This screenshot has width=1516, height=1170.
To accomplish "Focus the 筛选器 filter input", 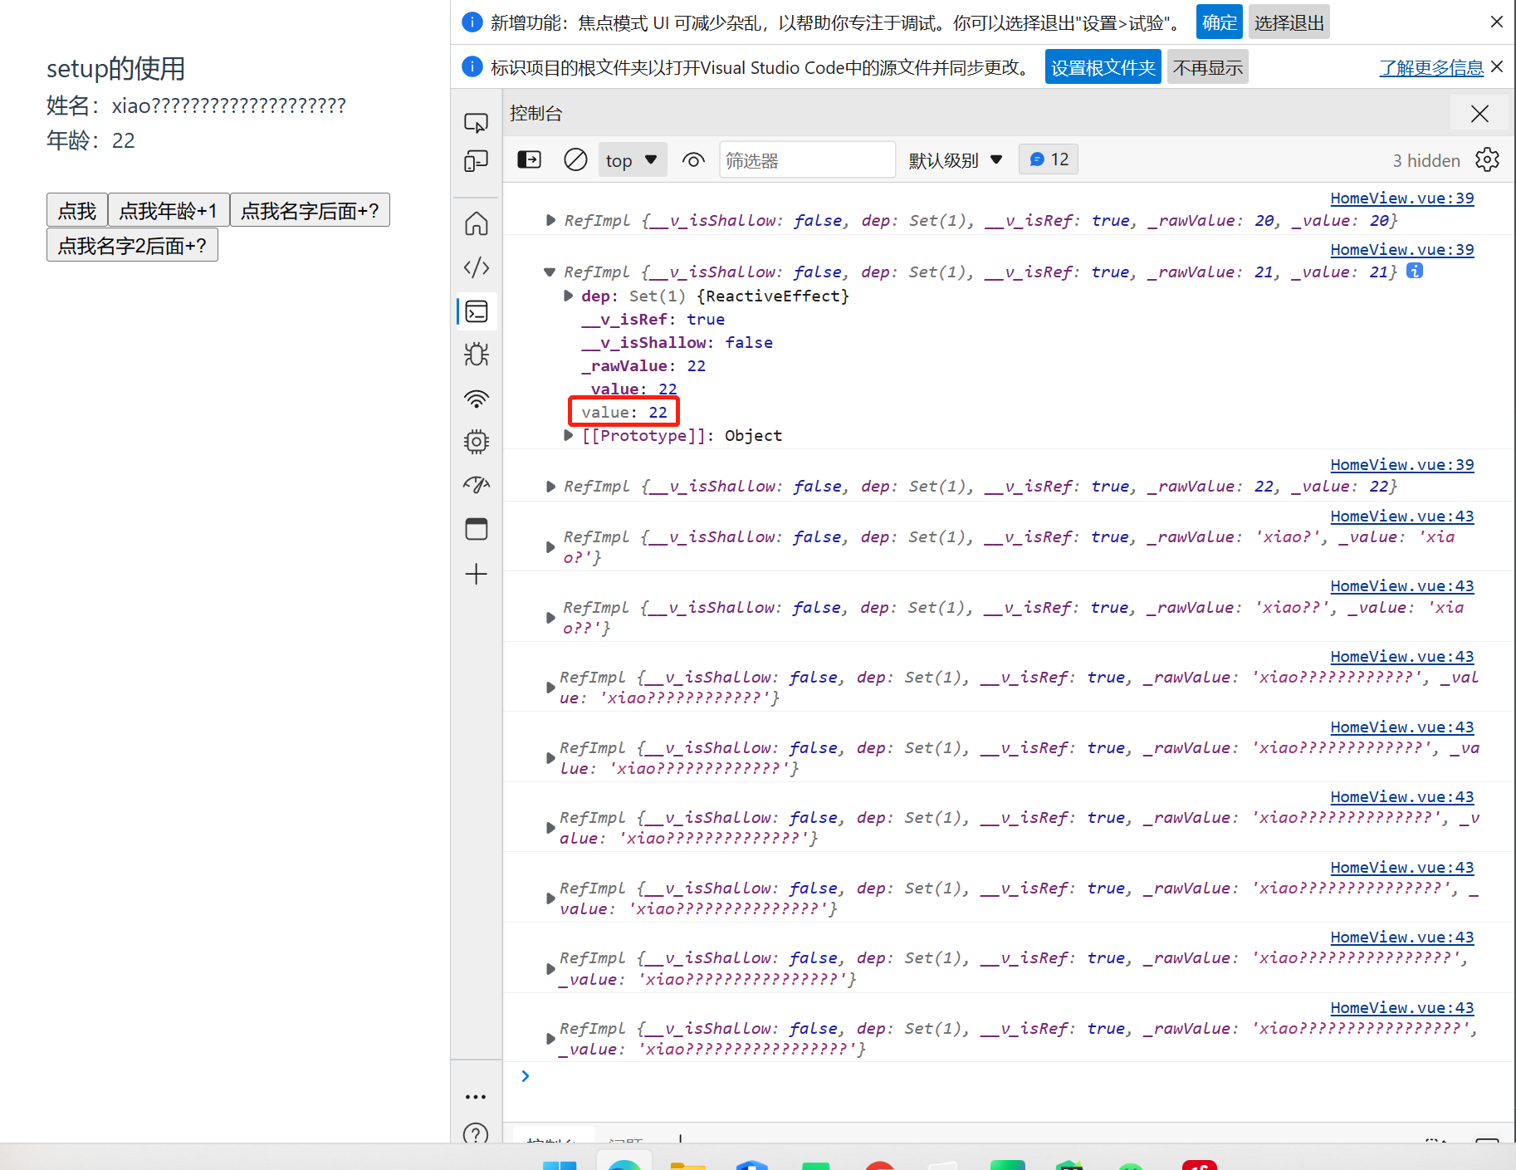I will (x=807, y=159).
